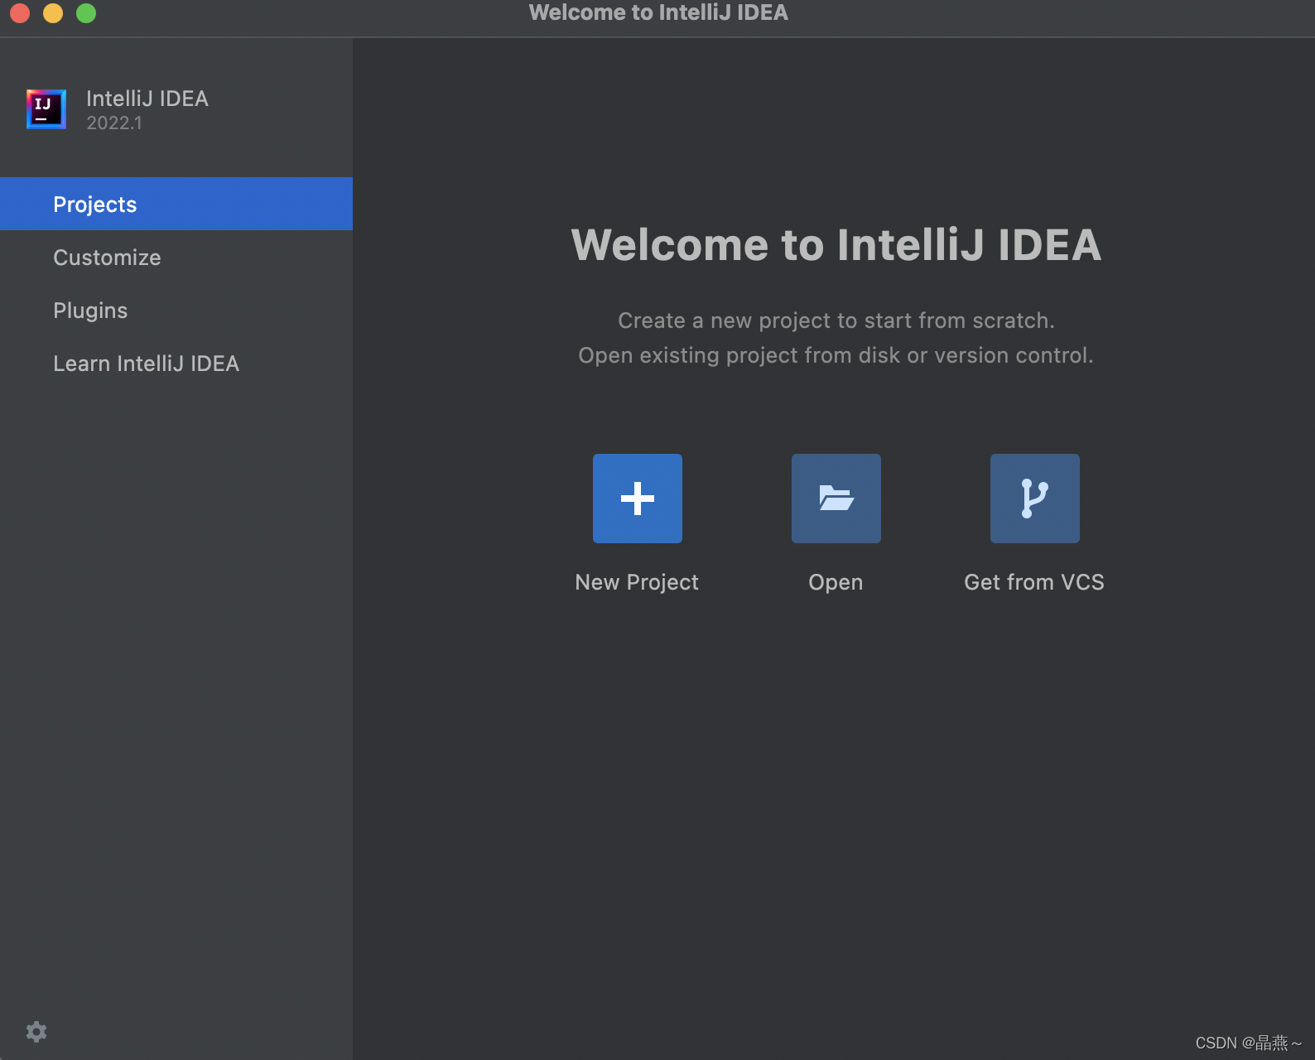The width and height of the screenshot is (1315, 1060).
Task: Click the Get from VCS label
Action: tap(1034, 582)
